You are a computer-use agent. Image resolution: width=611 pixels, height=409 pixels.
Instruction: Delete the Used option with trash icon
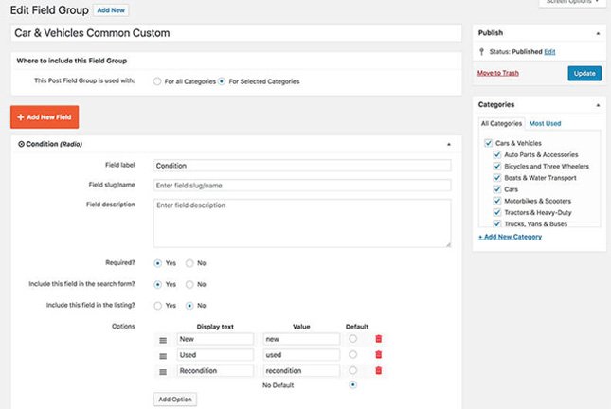[x=378, y=354]
